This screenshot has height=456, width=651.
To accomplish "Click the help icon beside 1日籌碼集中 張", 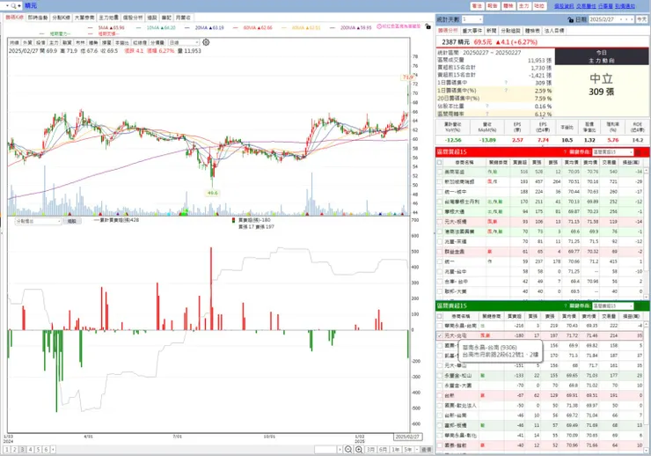I will [x=506, y=83].
